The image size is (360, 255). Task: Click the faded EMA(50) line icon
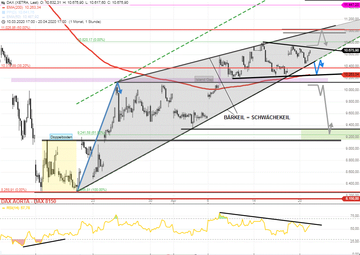click(x=3, y=17)
